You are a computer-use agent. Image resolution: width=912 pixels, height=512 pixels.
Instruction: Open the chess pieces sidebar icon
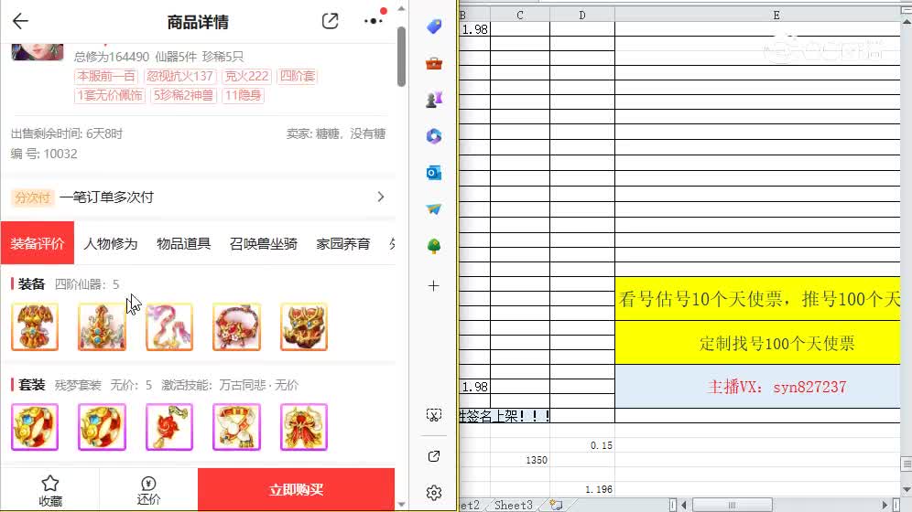434,100
